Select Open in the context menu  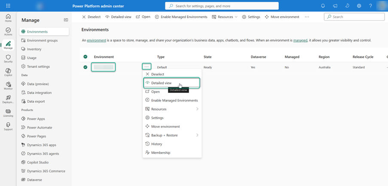point(172,92)
